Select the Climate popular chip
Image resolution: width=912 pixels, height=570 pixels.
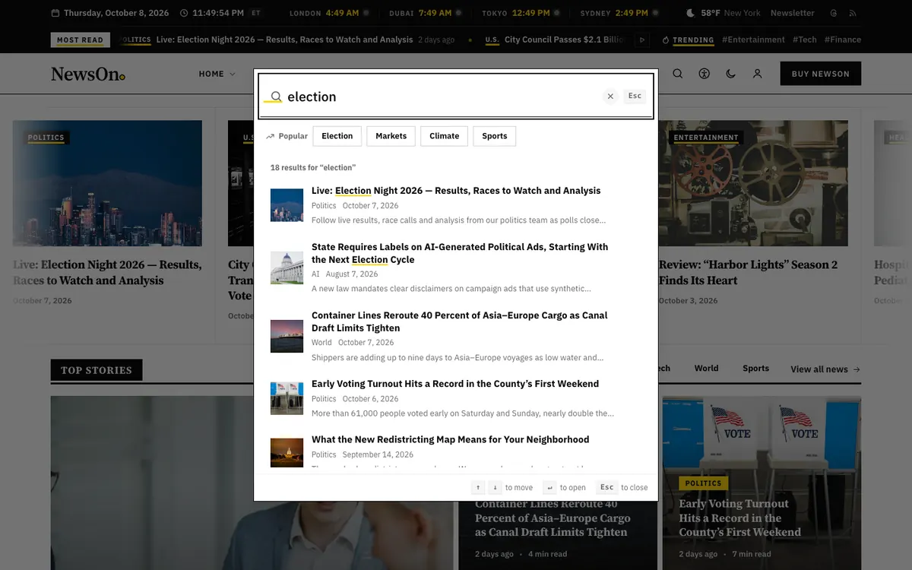click(444, 136)
